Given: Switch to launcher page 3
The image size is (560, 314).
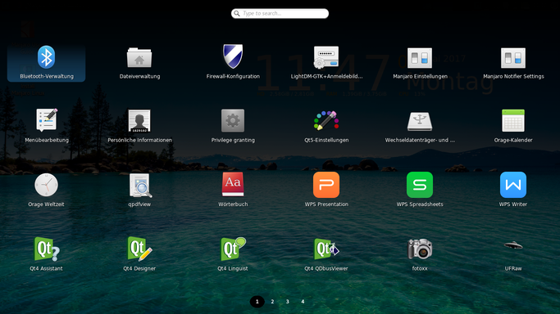Looking at the screenshot, I should (288, 302).
